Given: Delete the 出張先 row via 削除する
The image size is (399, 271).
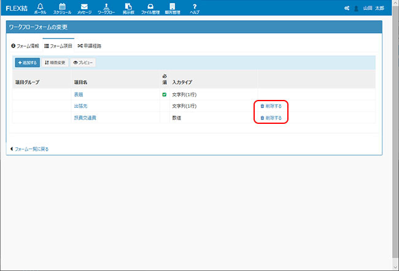Looking at the screenshot, I should click(x=271, y=106).
